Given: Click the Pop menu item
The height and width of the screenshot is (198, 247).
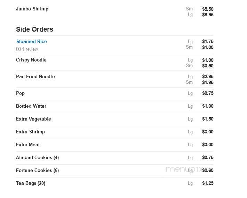Looking at the screenshot, I should [x=20, y=93].
